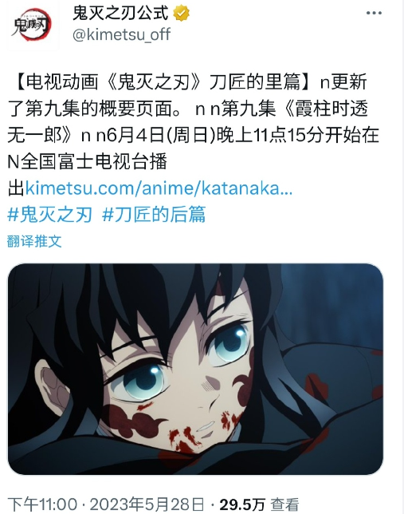Click the tweet text about 第九集
This screenshot has width=404, height=514.
coord(193,135)
